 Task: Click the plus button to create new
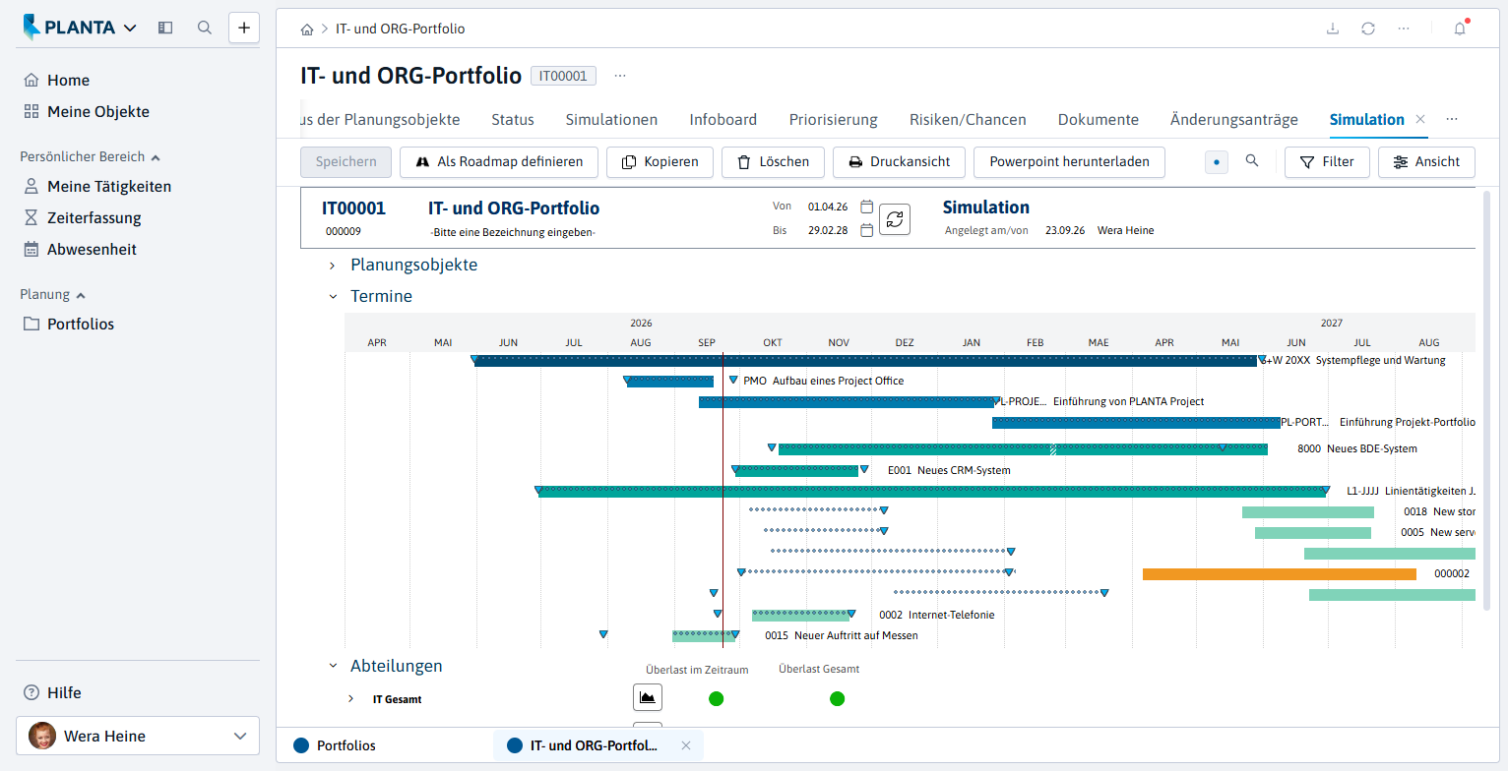point(244,28)
